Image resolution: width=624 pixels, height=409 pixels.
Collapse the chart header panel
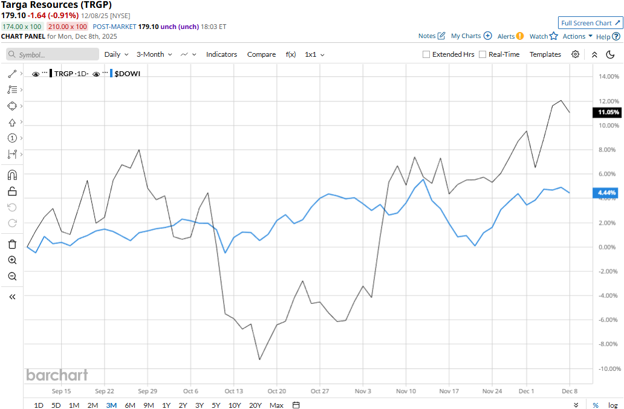pos(594,54)
